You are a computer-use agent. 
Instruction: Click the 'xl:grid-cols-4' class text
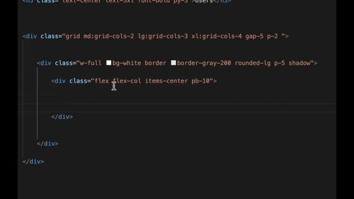coord(216,36)
